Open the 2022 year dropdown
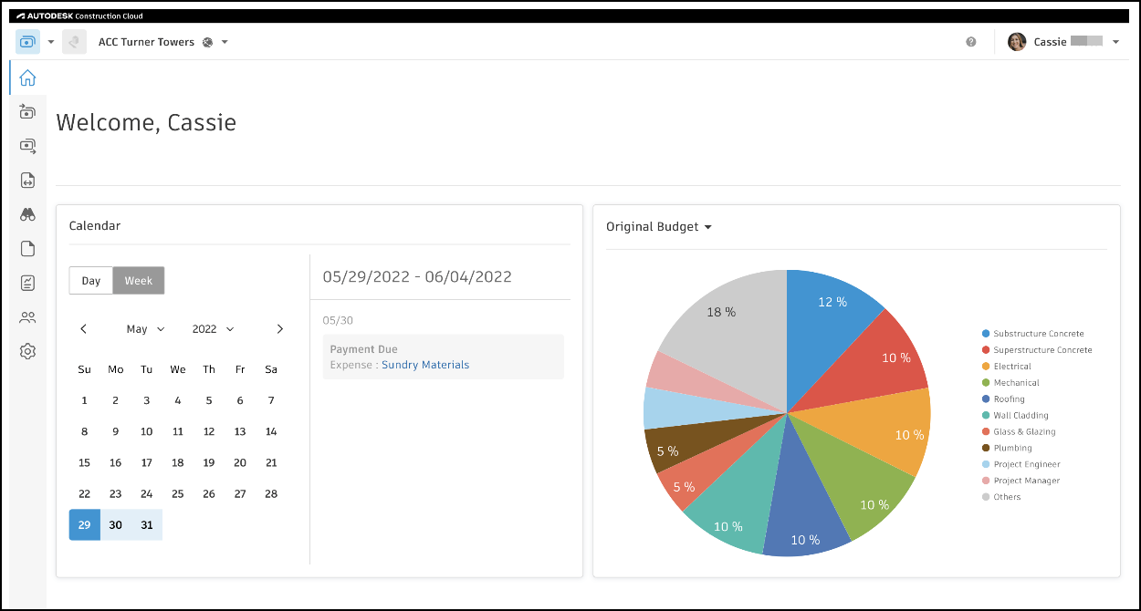Image resolution: width=1141 pixels, height=611 pixels. 212,328
